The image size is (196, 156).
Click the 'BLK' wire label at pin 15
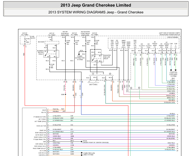[x=54, y=141]
